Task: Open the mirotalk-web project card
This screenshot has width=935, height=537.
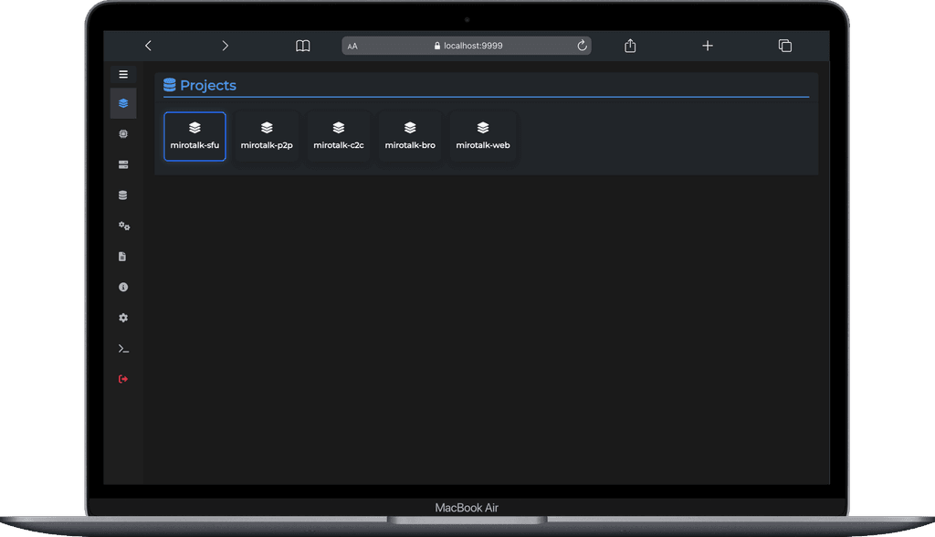Action: point(483,136)
